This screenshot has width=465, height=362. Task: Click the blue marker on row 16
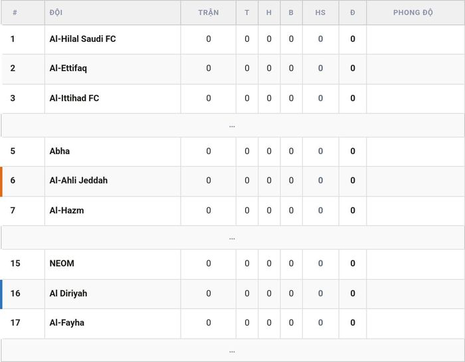pos(1,294)
